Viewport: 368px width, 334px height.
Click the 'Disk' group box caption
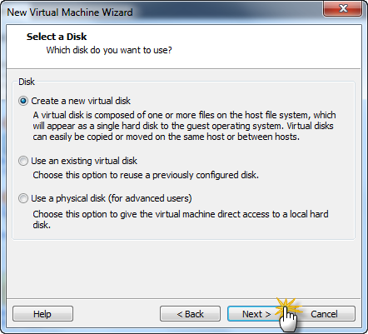27,82
